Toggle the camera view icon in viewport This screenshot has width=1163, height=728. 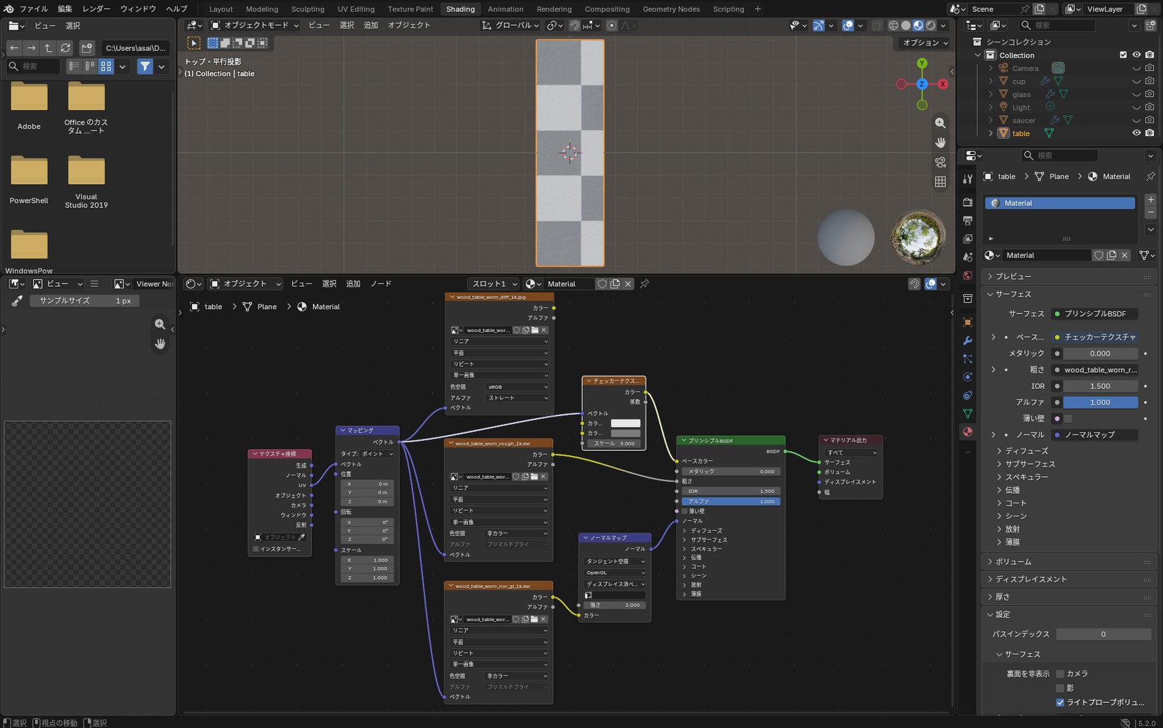click(940, 162)
